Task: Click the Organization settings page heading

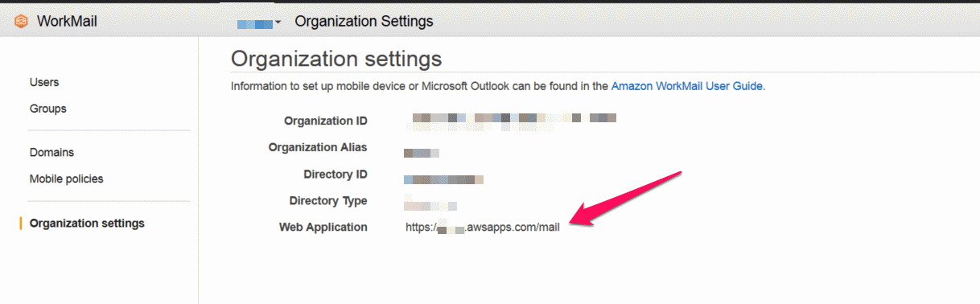Action: click(336, 59)
